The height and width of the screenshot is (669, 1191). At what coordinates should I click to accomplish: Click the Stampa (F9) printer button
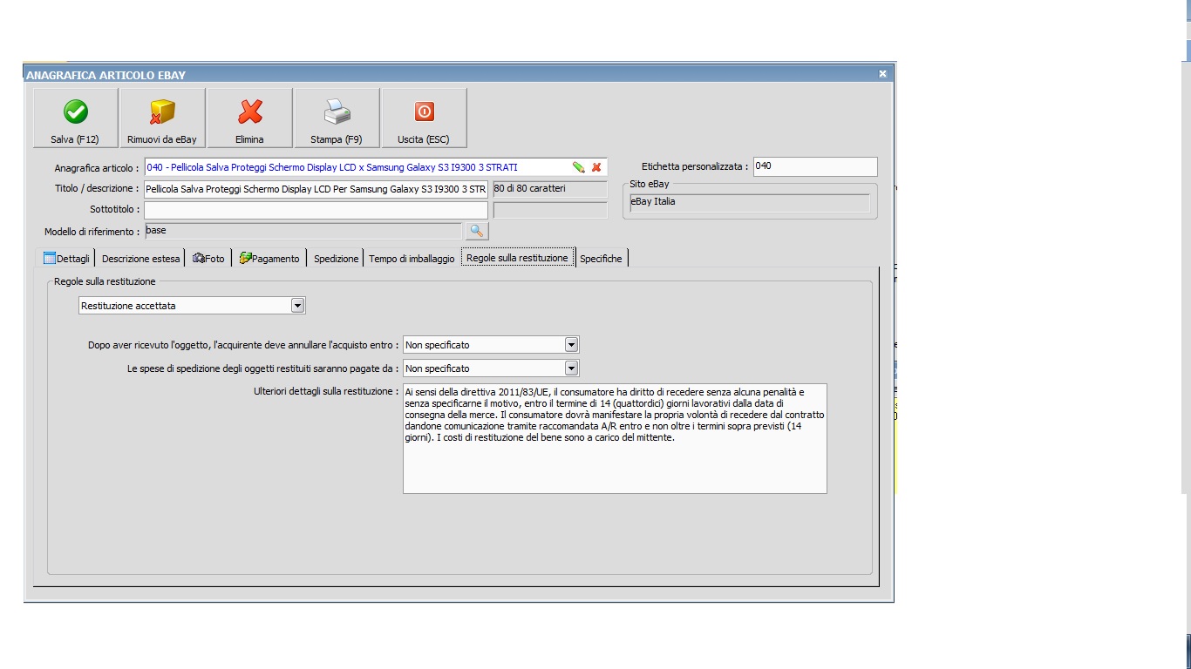pos(337,118)
